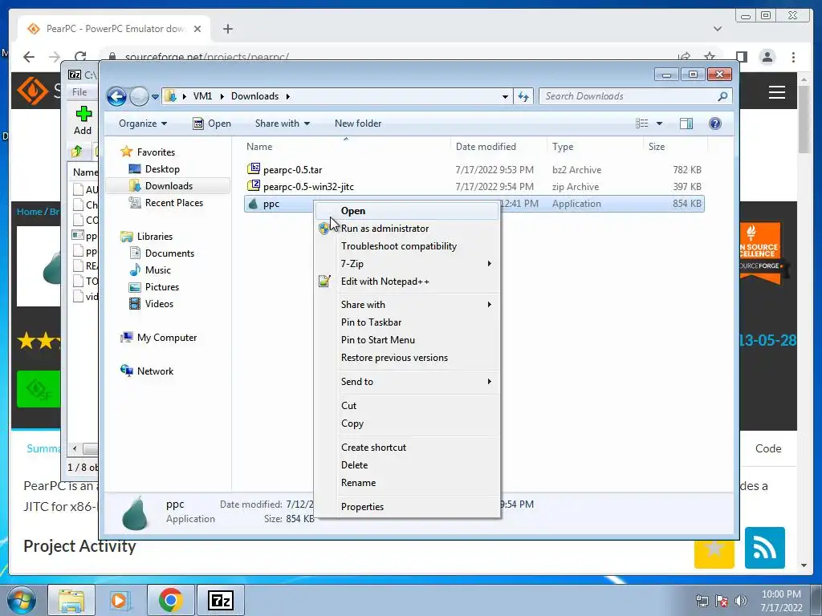
Task: Open Favorites in the navigation pane
Action: (156, 152)
